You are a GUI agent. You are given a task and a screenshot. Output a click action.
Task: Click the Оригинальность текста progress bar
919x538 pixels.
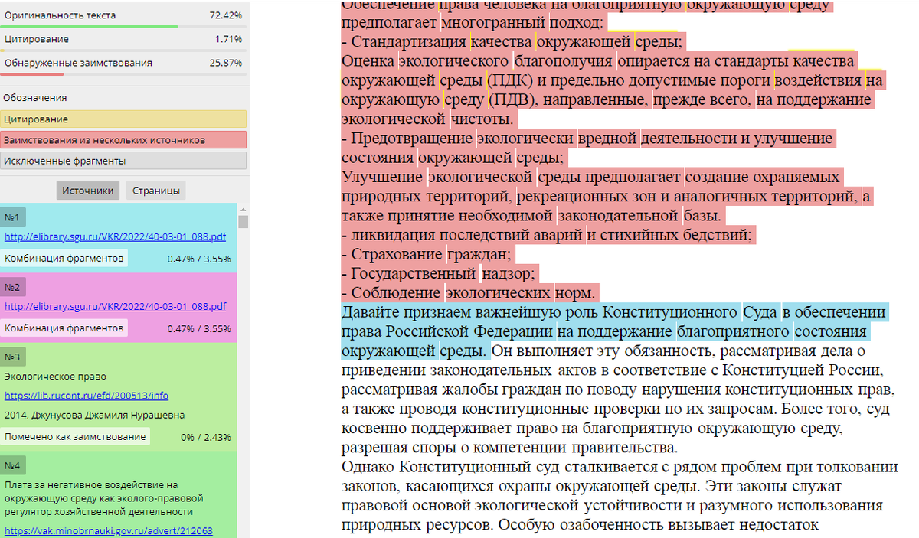click(x=123, y=27)
